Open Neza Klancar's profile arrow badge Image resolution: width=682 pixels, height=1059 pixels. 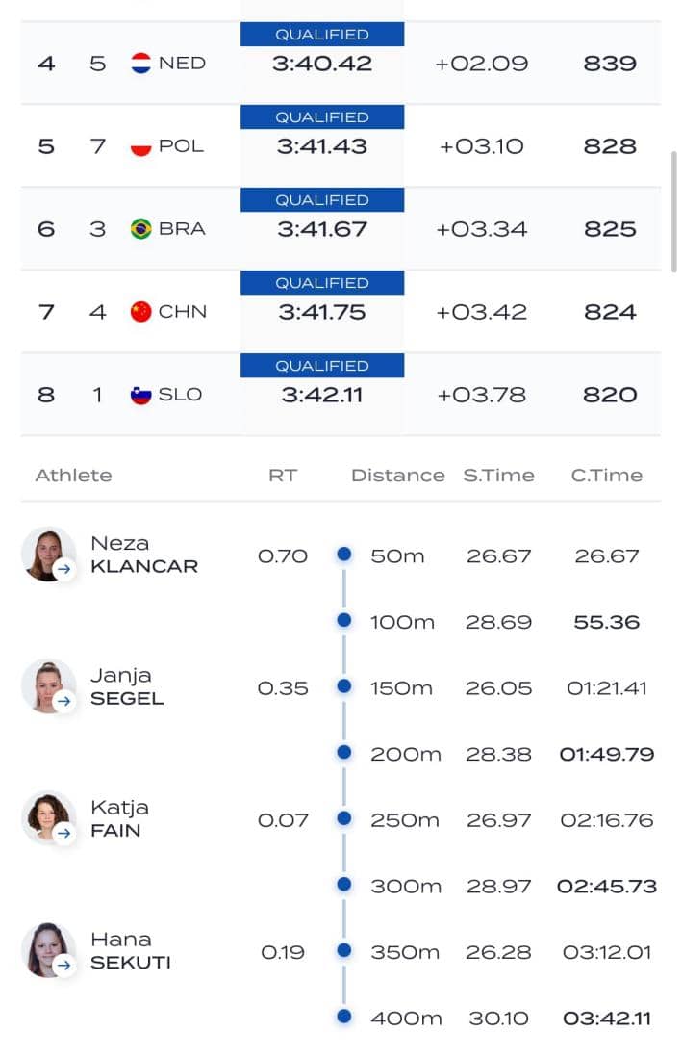(64, 569)
